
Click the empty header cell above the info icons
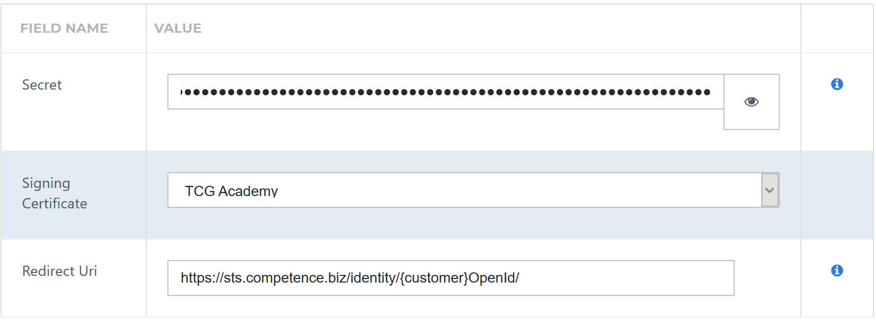pyautogui.click(x=837, y=28)
